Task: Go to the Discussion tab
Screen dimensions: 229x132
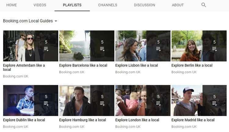Action: click(x=144, y=5)
